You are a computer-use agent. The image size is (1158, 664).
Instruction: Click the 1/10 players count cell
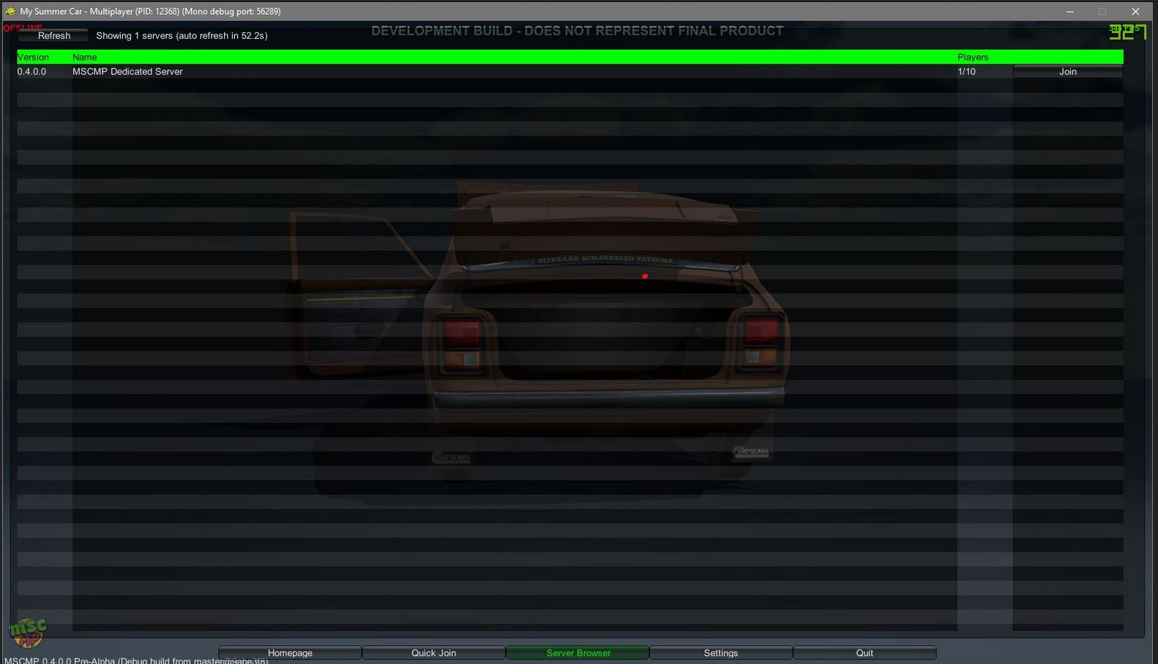[966, 72]
